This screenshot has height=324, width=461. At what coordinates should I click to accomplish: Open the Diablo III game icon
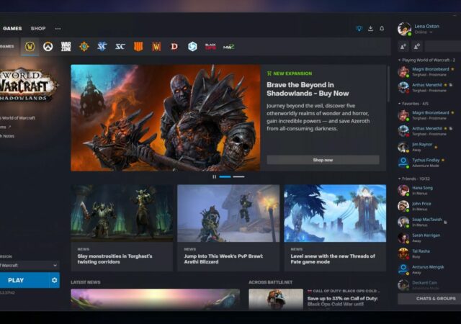tap(174, 46)
